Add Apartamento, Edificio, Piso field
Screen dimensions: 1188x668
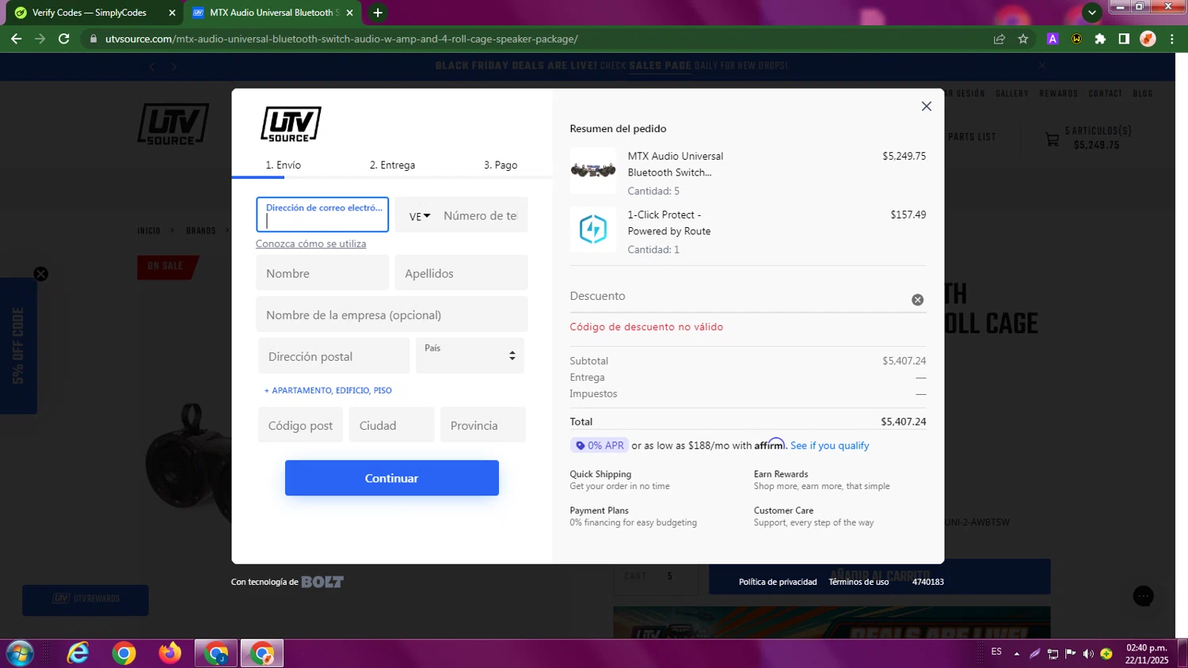[328, 390]
